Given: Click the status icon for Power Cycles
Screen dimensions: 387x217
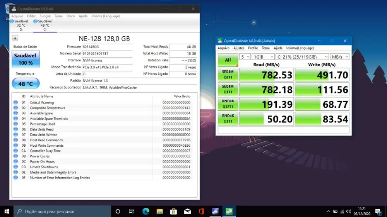Looking at the screenshot, I should coord(15,156).
